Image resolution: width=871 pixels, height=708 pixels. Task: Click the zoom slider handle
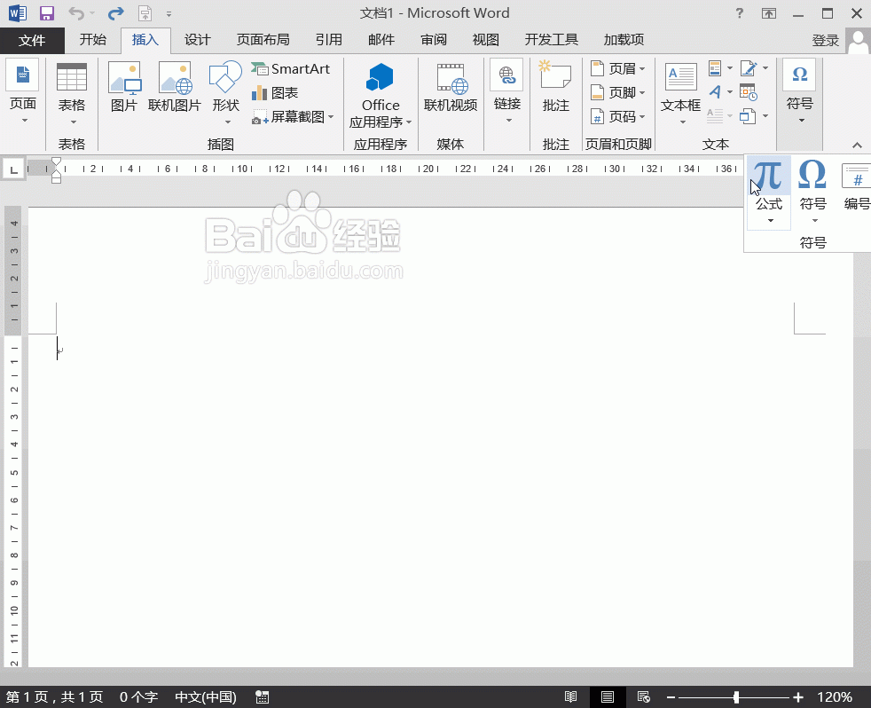tap(736, 697)
